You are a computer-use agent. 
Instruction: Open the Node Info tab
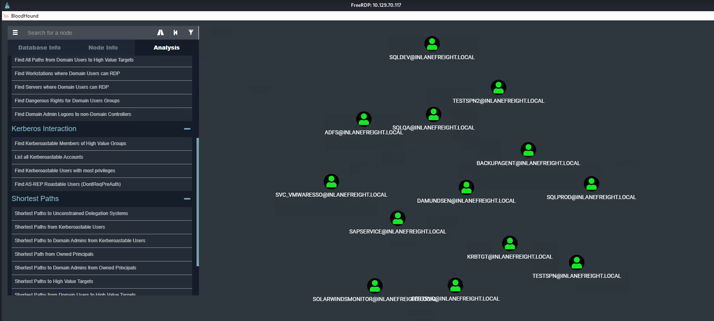pos(103,48)
